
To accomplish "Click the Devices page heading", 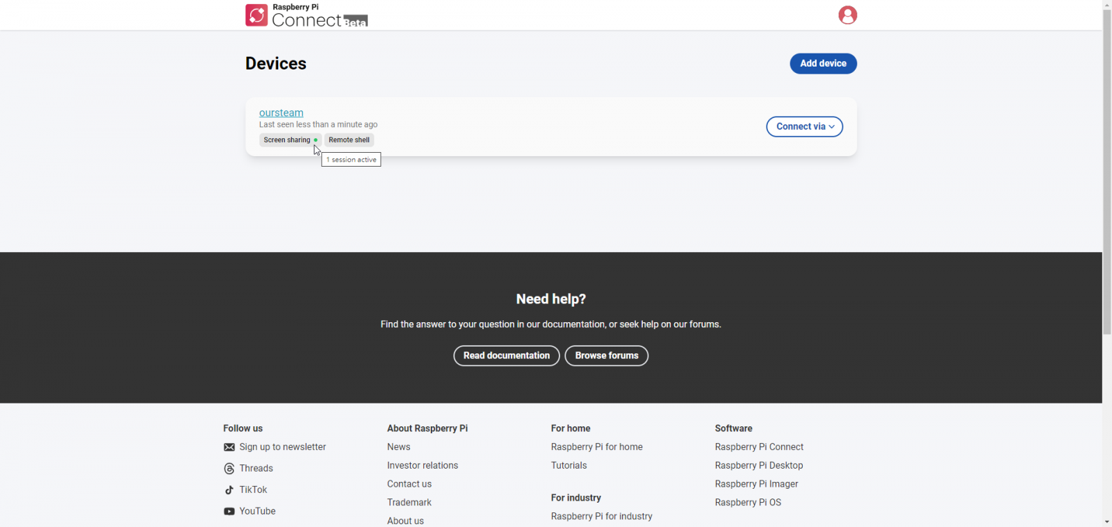I will coord(276,63).
